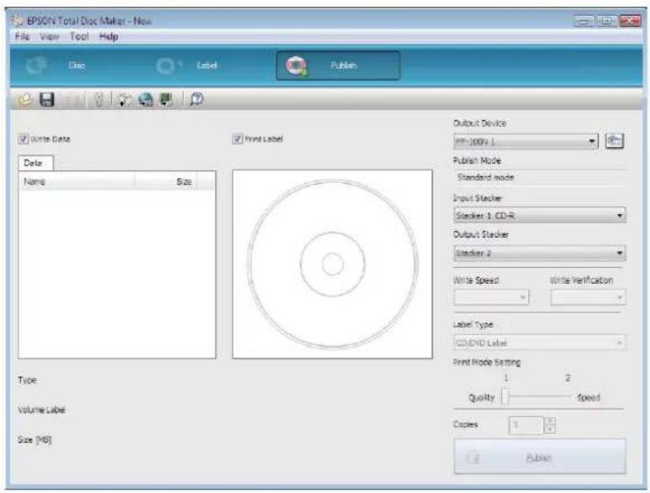Open the Input Stacker dropdown
Viewport: 650px width, 493px height.
click(539, 215)
